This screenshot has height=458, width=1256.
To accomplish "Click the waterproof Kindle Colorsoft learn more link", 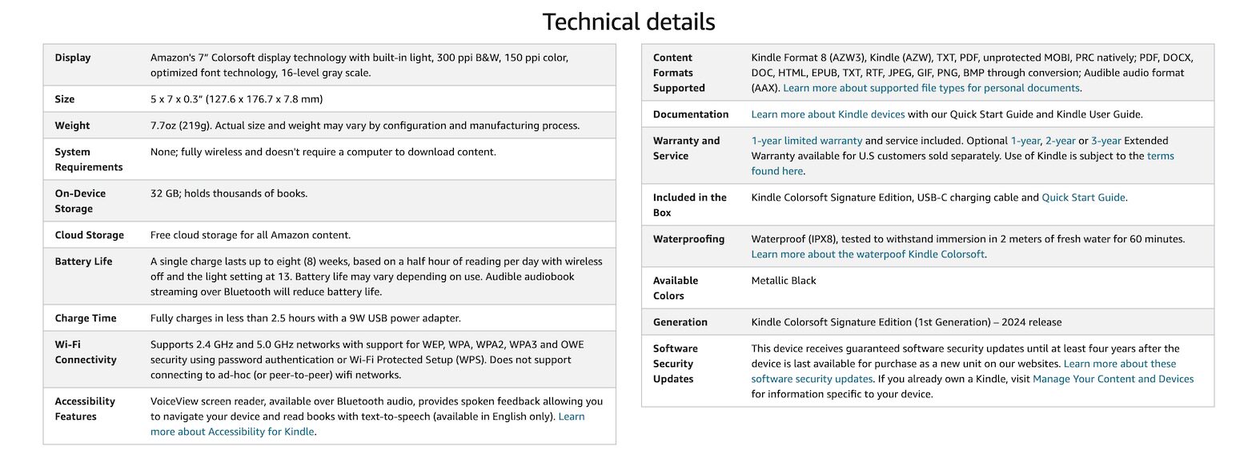I will [x=868, y=254].
